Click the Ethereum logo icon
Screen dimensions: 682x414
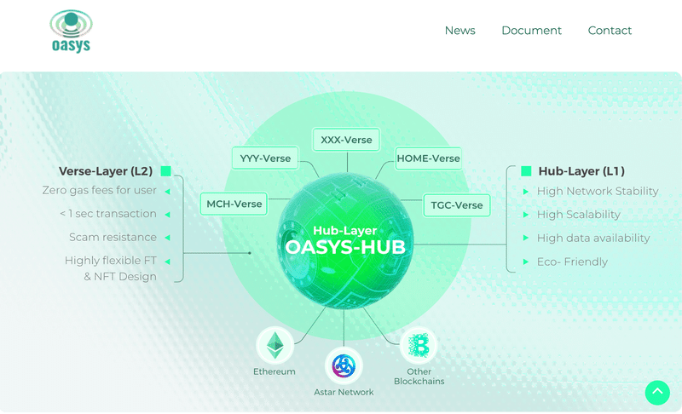click(275, 345)
